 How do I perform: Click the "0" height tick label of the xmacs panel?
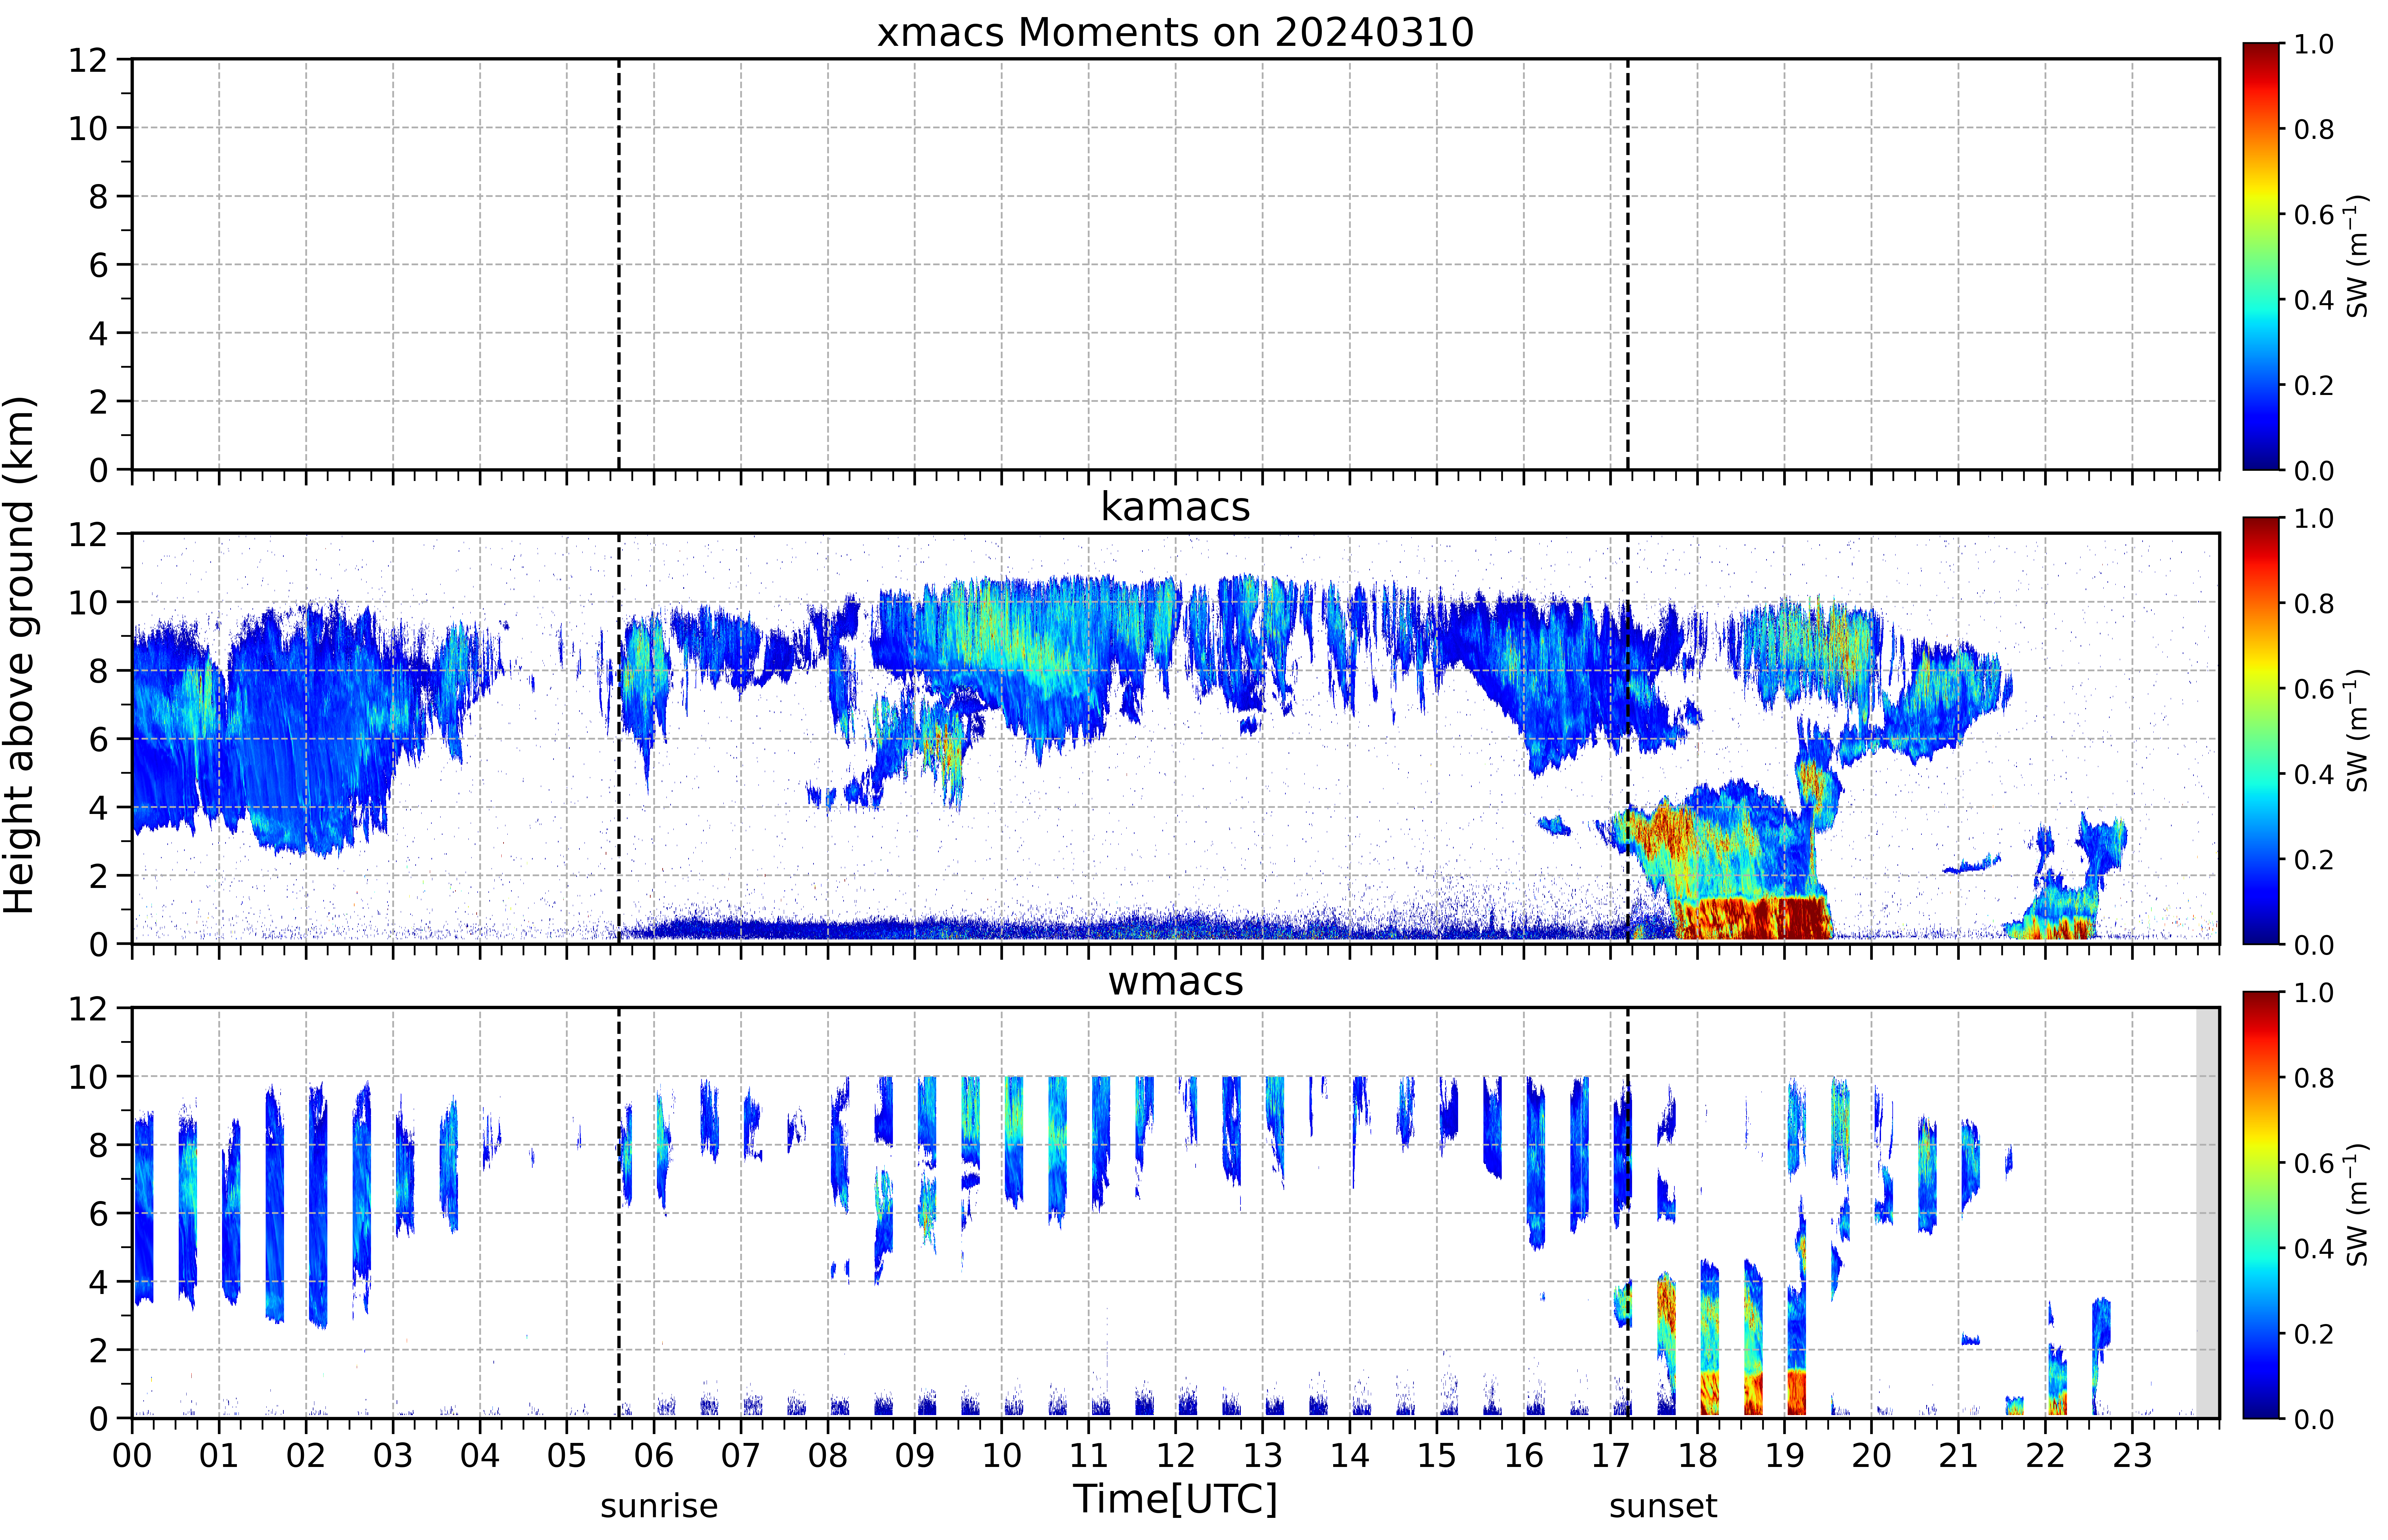tap(98, 470)
